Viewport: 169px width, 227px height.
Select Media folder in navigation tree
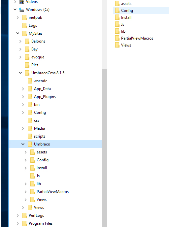pyautogui.click(x=39, y=128)
